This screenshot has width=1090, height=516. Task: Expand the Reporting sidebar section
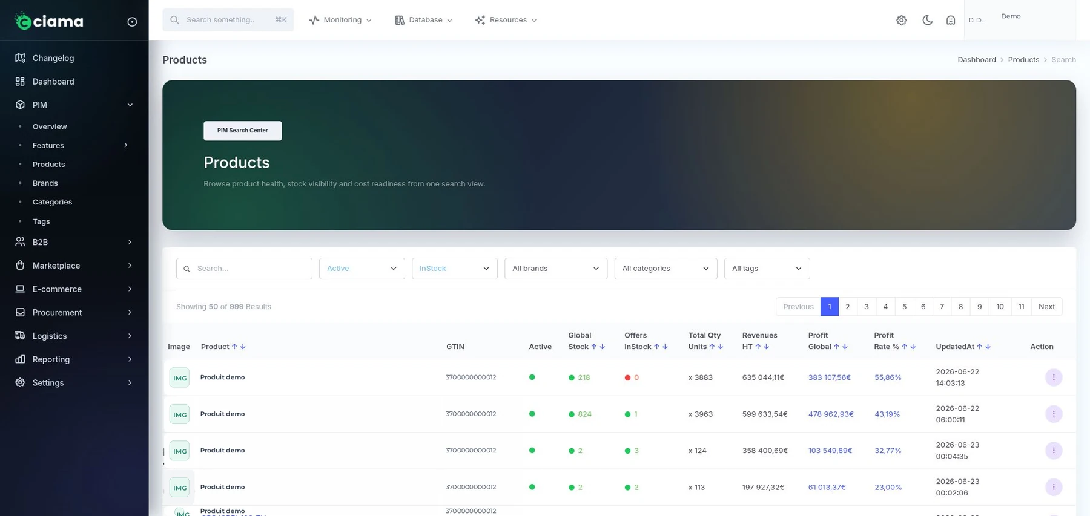click(x=74, y=359)
